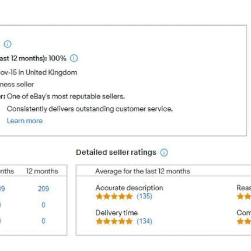251x251 pixels.
Task: Click the neutral 0 under 12 months
Action: click(x=43, y=205)
